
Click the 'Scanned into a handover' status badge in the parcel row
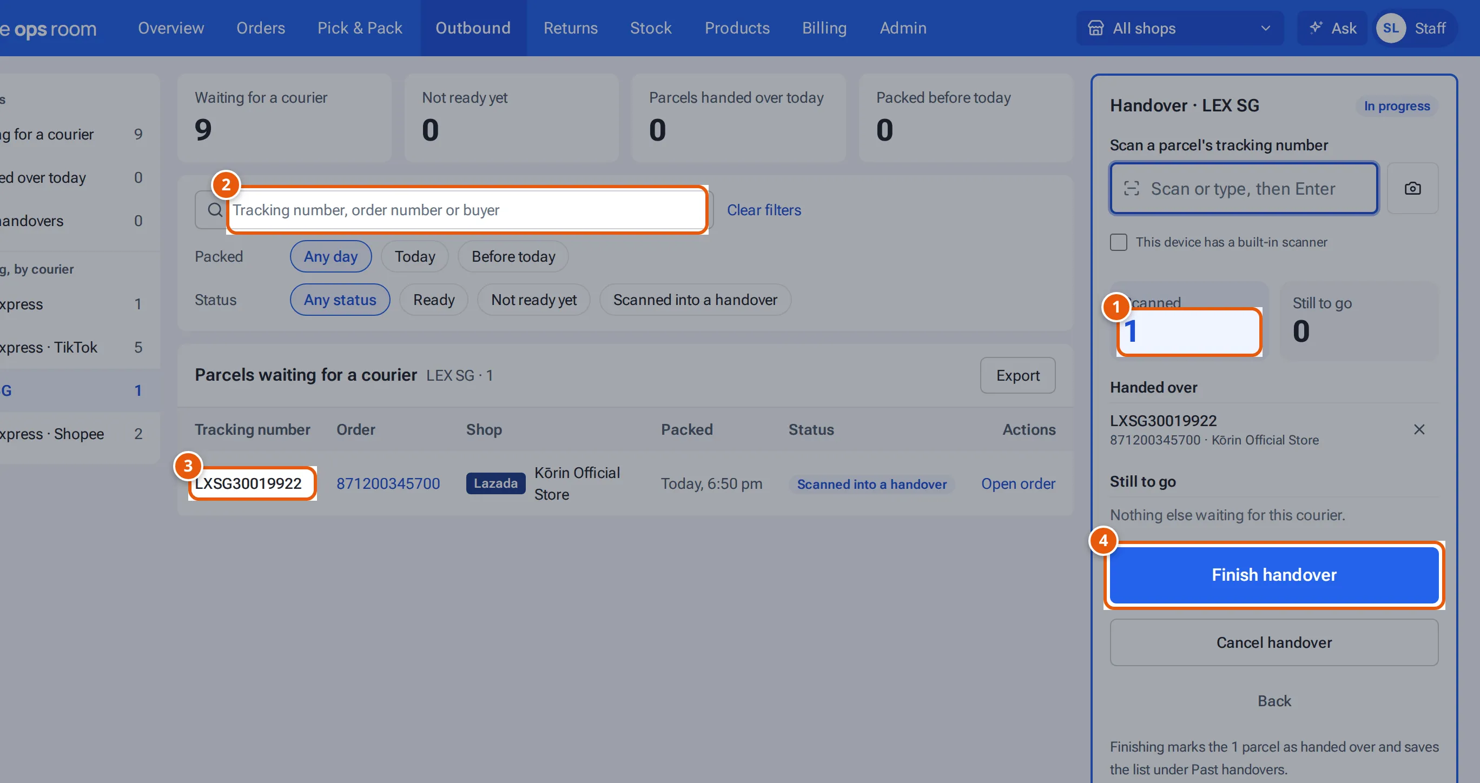click(x=871, y=484)
